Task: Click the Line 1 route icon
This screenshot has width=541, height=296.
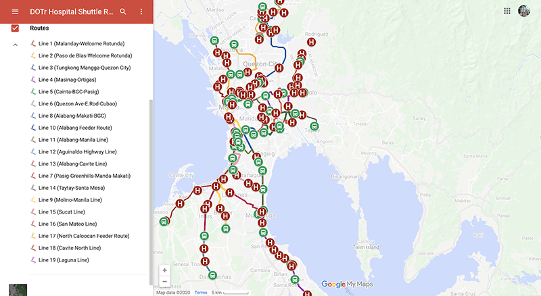Action: [33, 43]
